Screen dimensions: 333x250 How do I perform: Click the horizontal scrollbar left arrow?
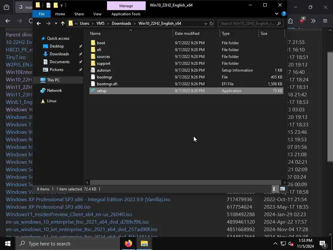point(87,182)
